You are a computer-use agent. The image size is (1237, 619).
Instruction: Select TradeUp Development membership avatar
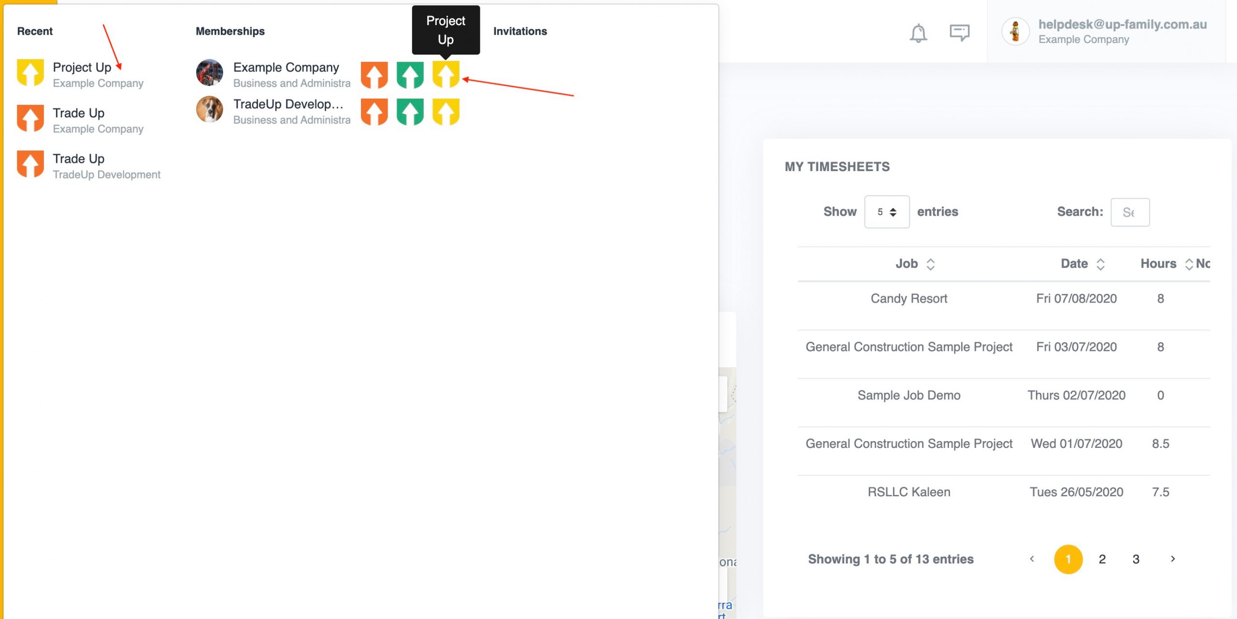(x=210, y=110)
